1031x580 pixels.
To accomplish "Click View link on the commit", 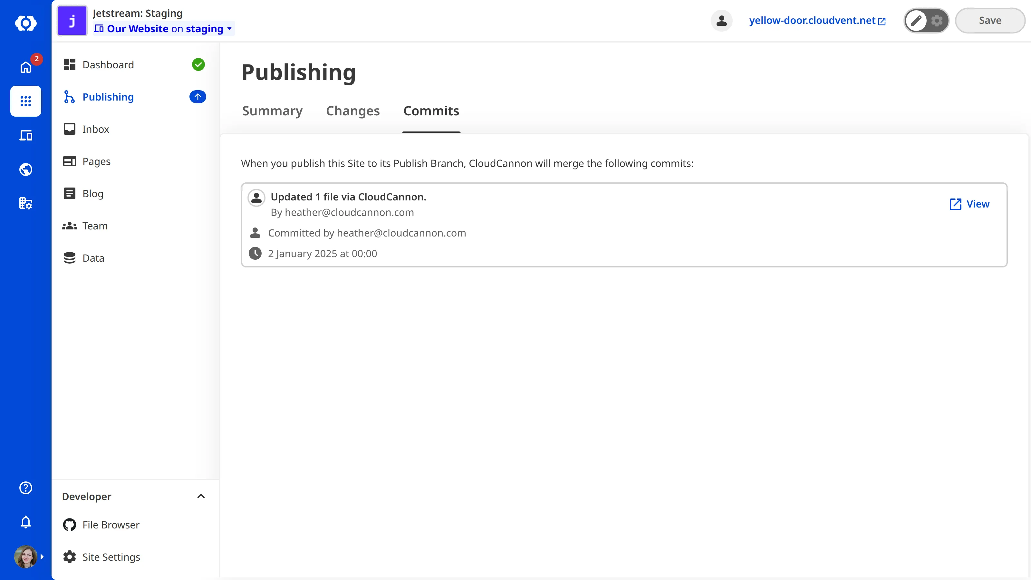I will (969, 204).
